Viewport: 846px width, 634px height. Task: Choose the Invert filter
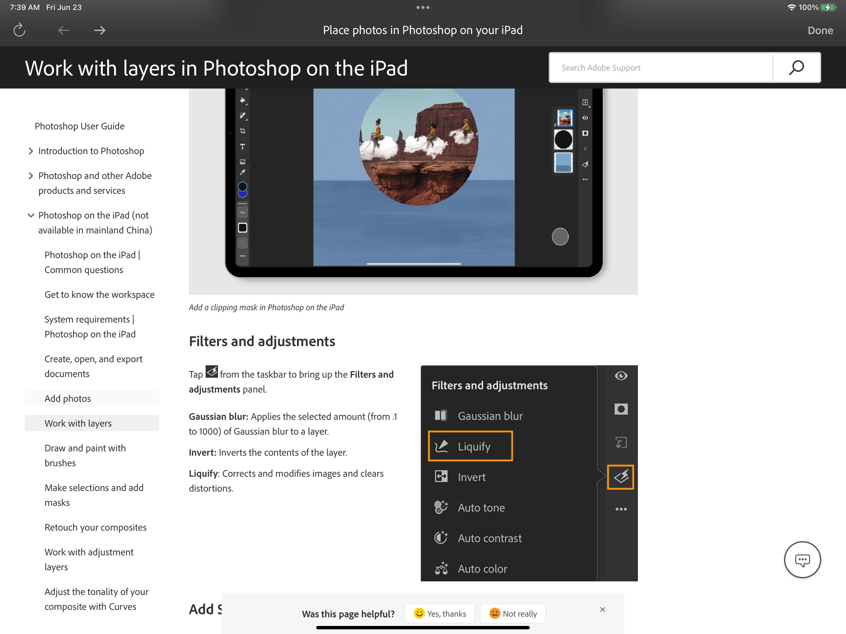coord(471,477)
